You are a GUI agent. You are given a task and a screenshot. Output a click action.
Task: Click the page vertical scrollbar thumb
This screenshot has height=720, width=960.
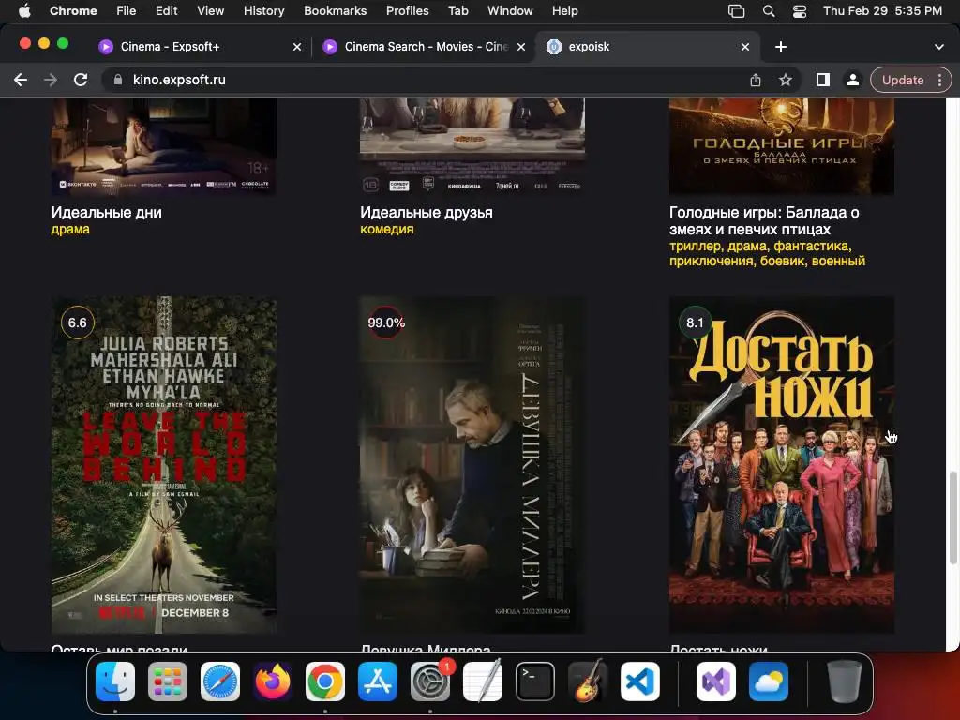pos(952,517)
